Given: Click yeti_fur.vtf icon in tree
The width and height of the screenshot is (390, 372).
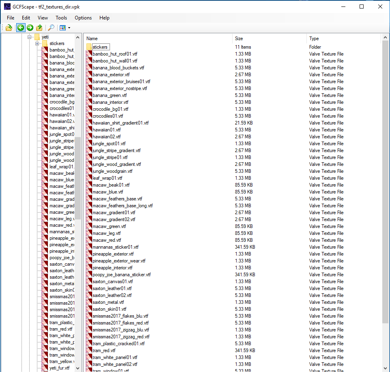Looking at the screenshot, I should coord(45,368).
